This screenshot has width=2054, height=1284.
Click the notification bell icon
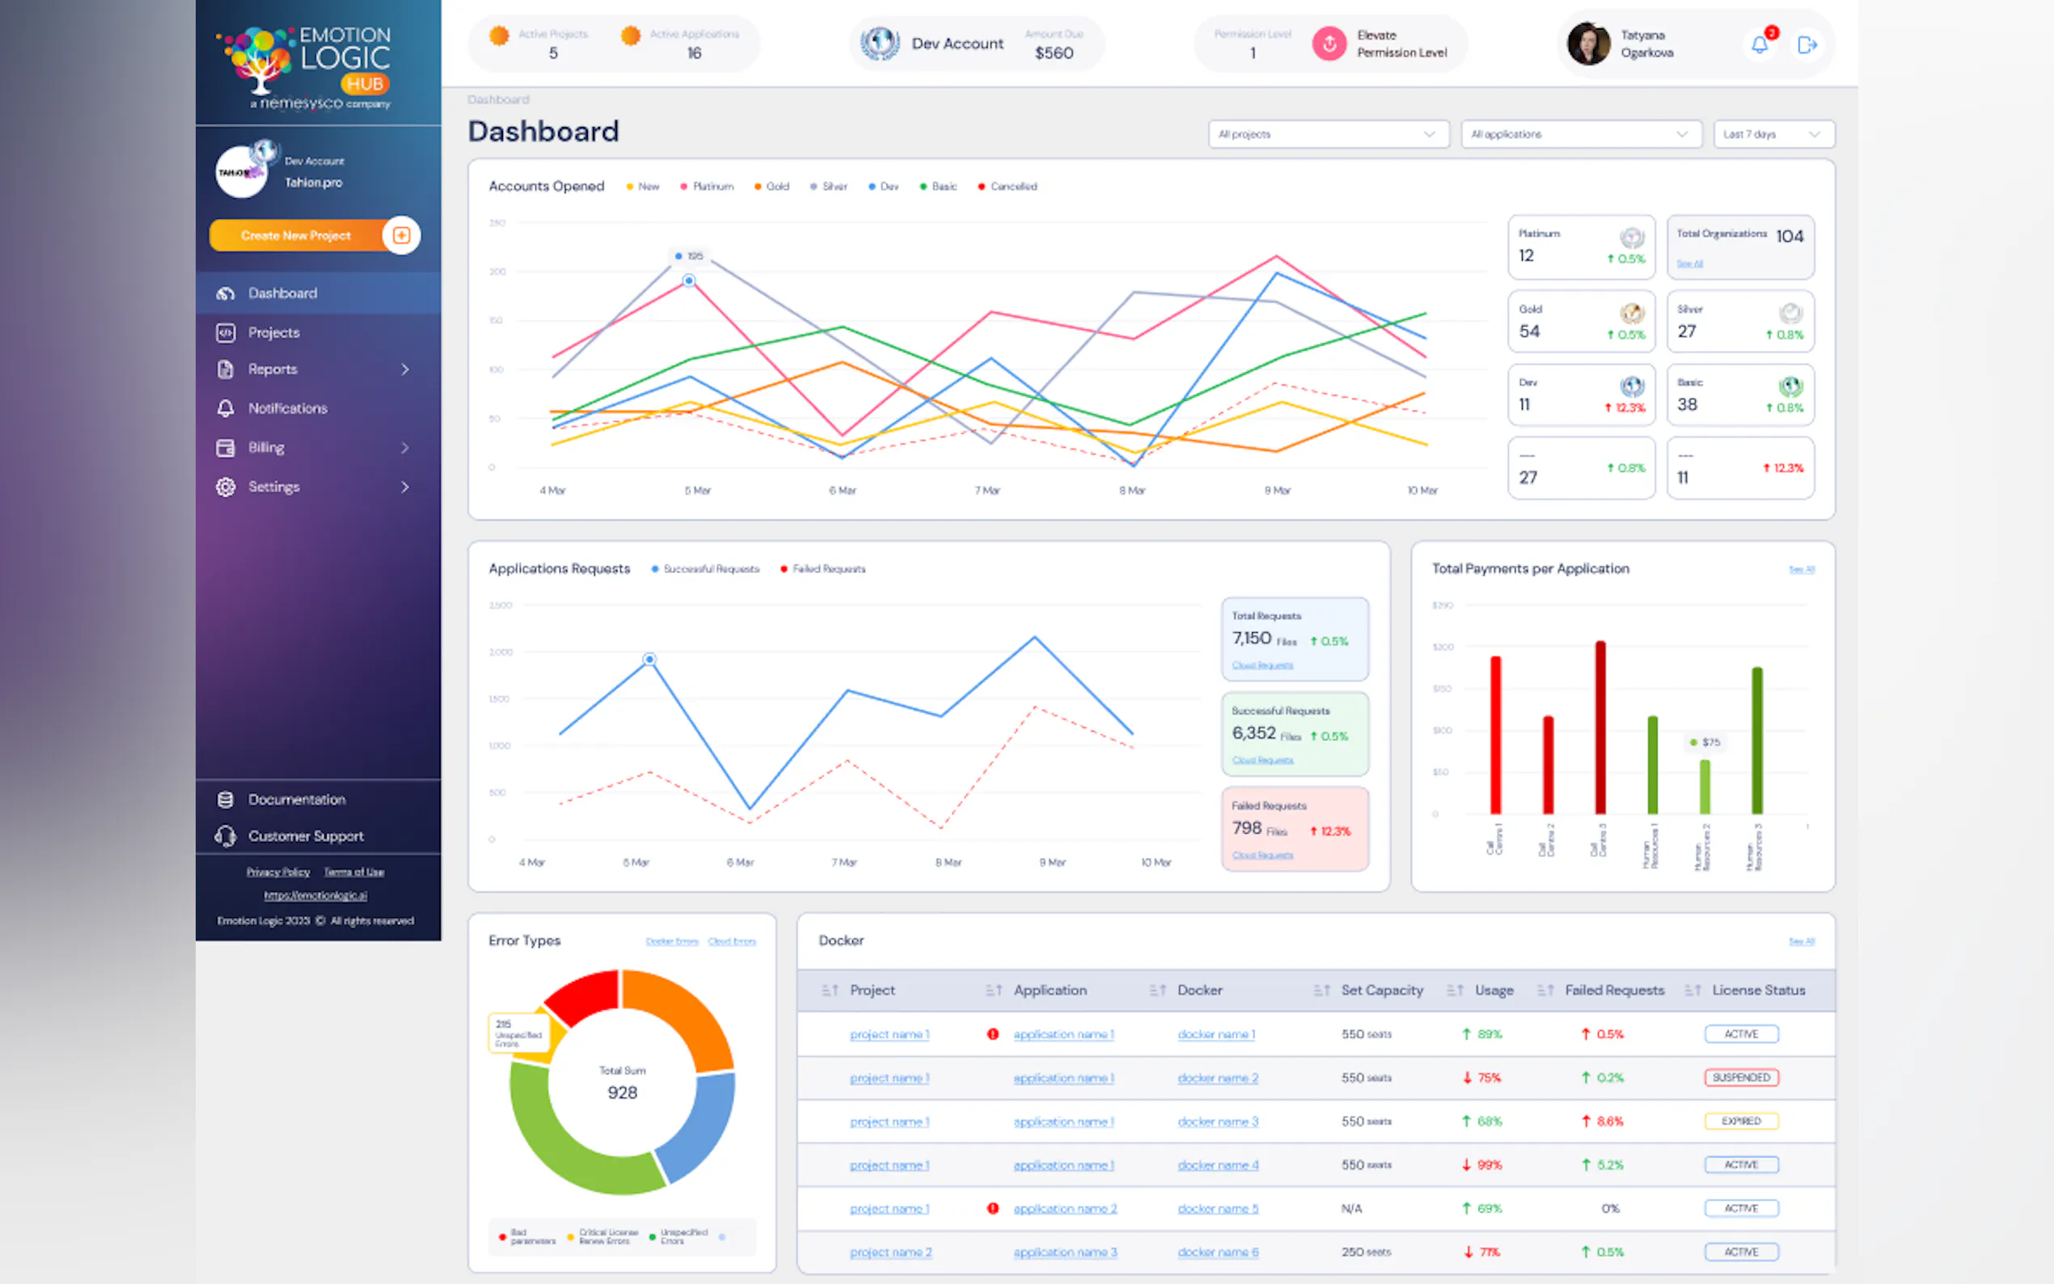[x=1760, y=45]
